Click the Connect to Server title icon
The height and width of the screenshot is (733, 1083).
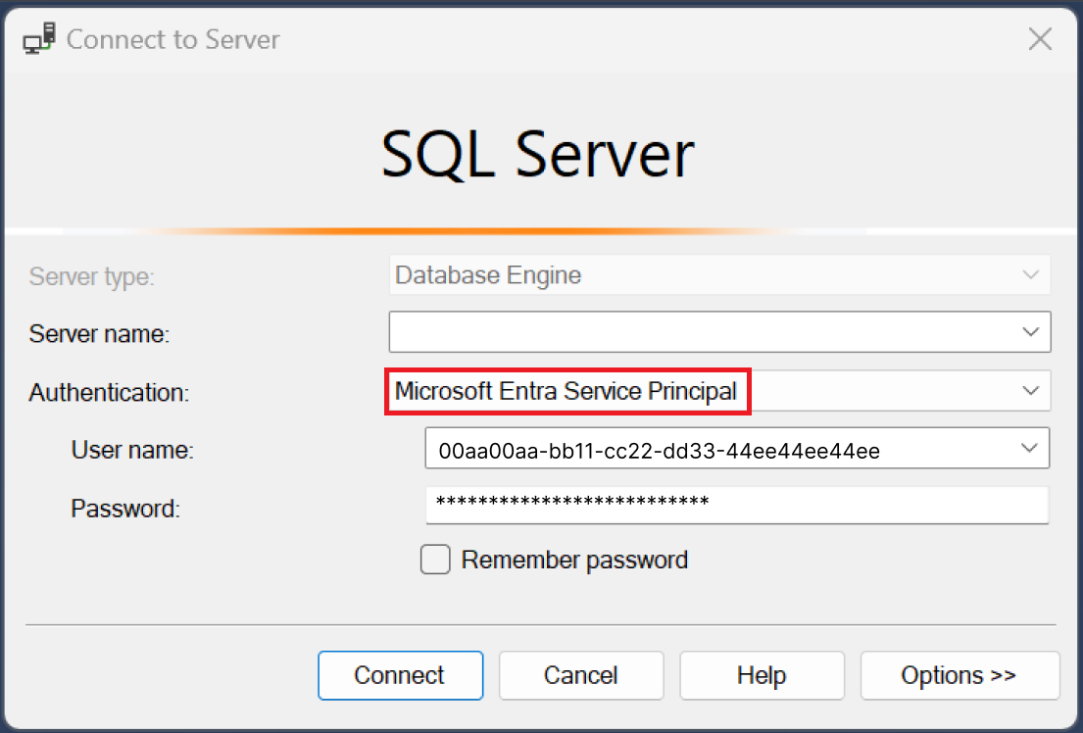point(38,40)
